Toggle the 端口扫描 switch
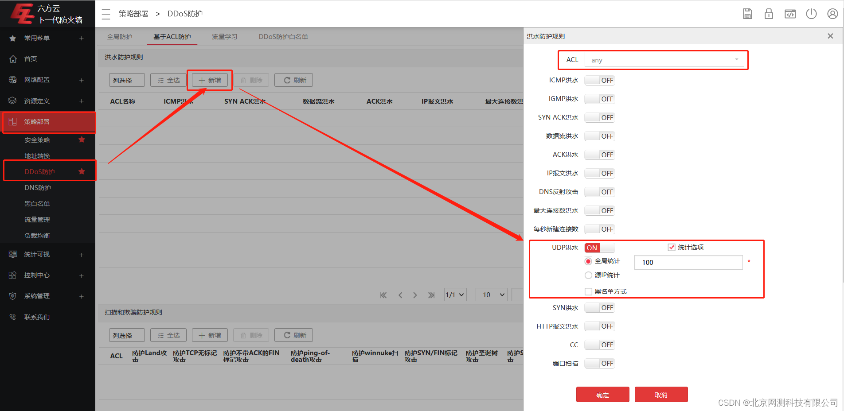 point(599,363)
